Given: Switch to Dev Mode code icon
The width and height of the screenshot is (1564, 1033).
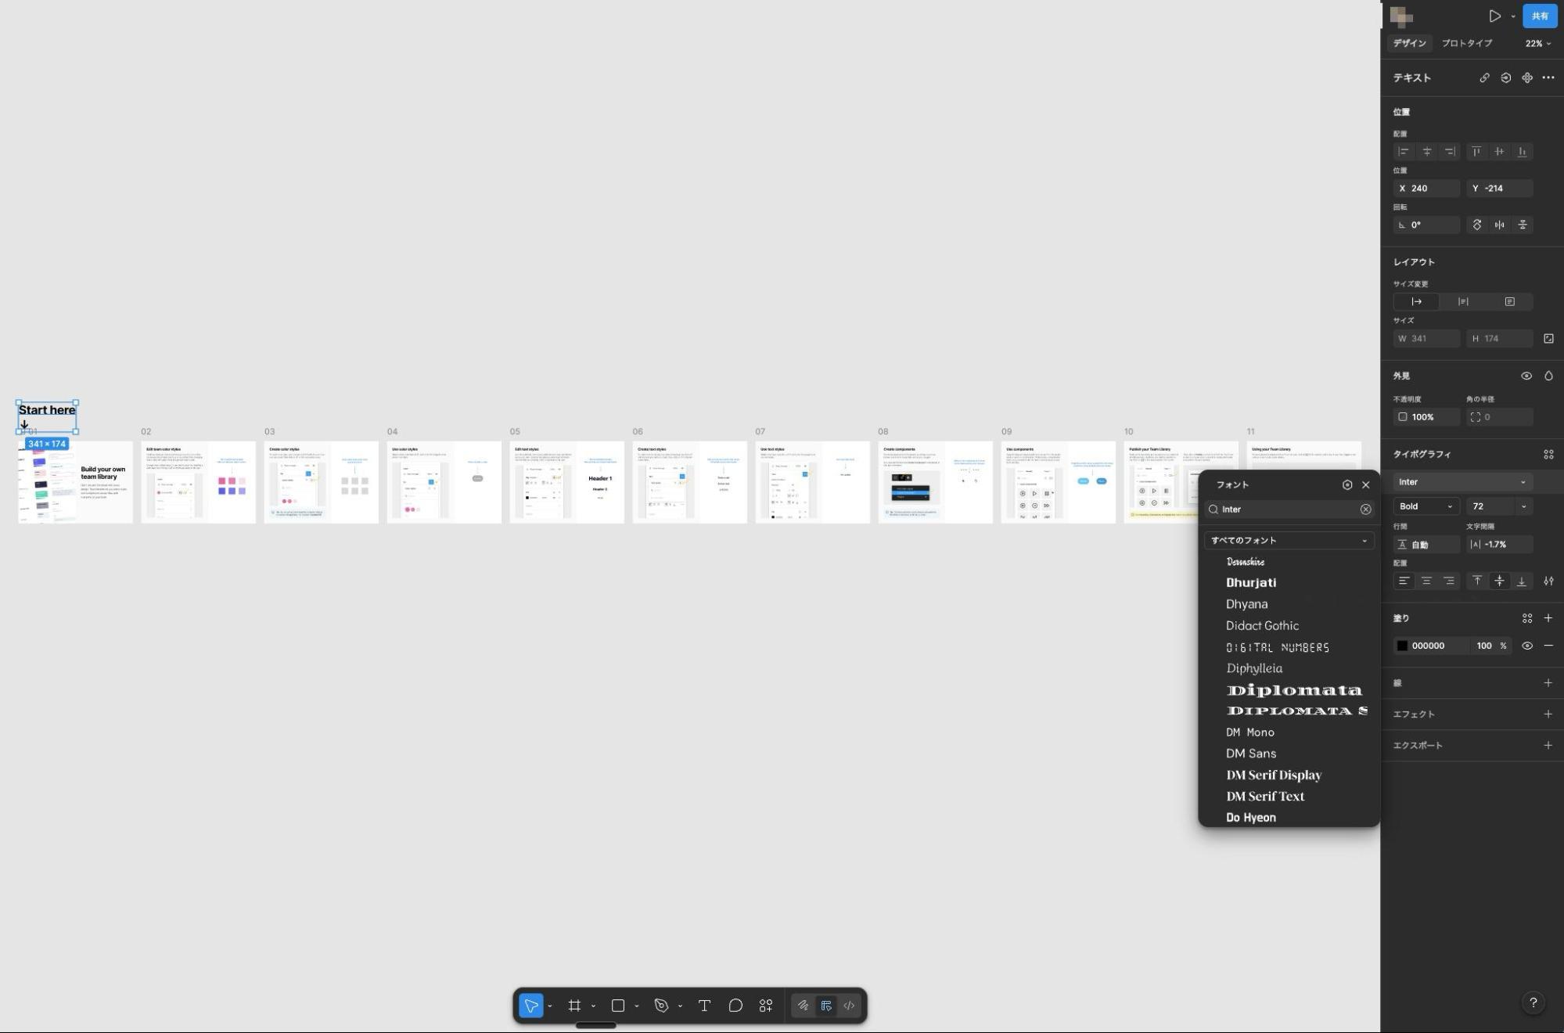Looking at the screenshot, I should tap(849, 1006).
